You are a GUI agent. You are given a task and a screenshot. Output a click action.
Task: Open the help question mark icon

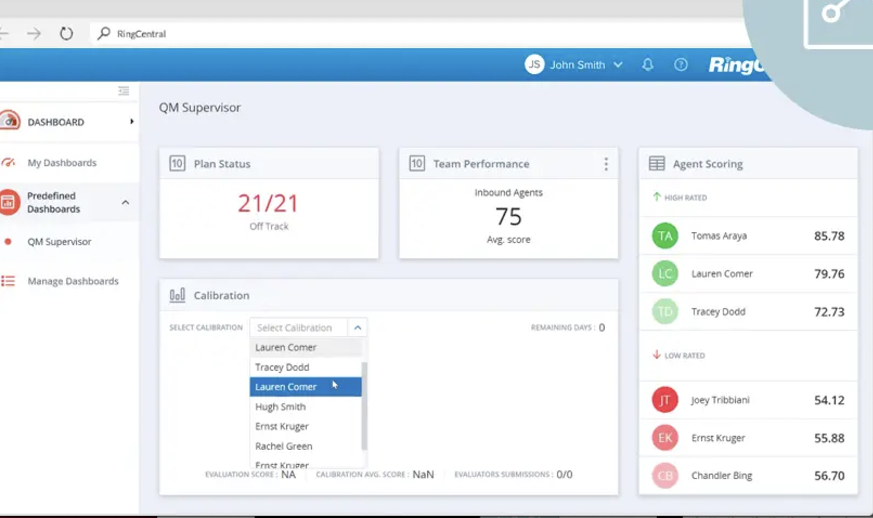[681, 65]
